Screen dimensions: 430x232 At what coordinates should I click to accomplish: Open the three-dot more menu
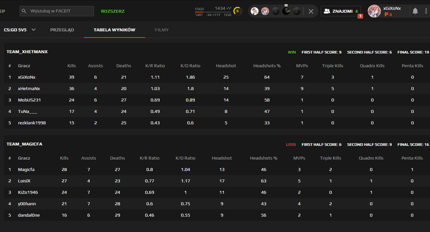[x=426, y=11]
